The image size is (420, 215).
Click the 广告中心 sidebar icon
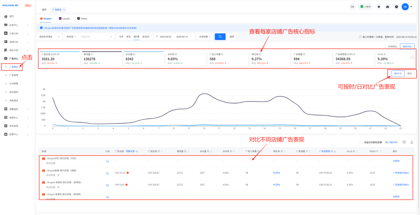(x=6, y=58)
